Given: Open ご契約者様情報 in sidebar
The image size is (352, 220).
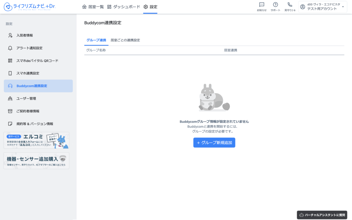Looking at the screenshot, I should (x=38, y=111).
